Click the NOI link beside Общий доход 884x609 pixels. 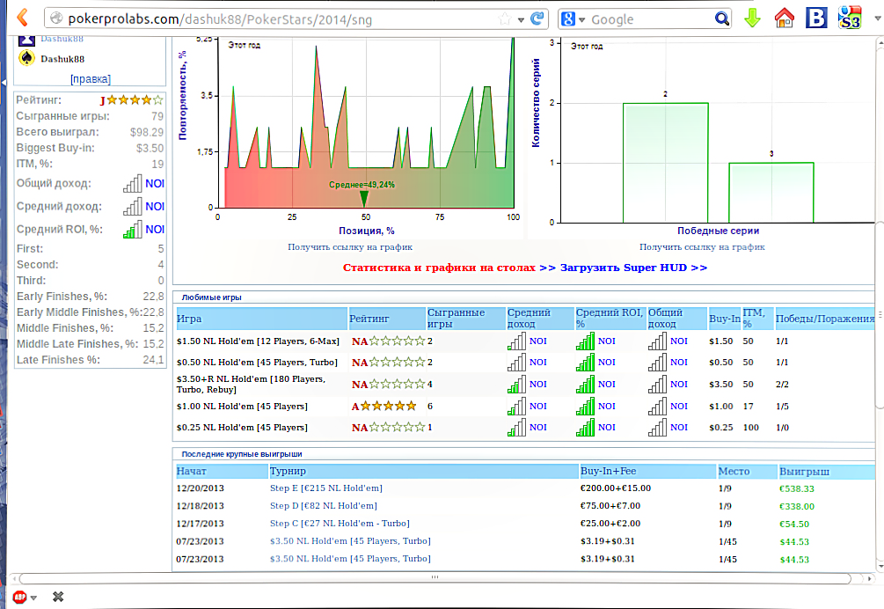[x=155, y=183]
